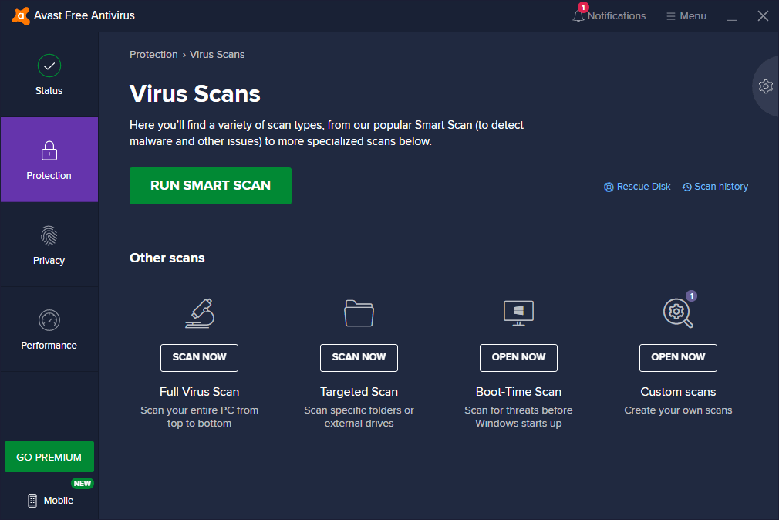Click the notification badge on Custom scans
Screen dimensions: 779x520
point(692,295)
